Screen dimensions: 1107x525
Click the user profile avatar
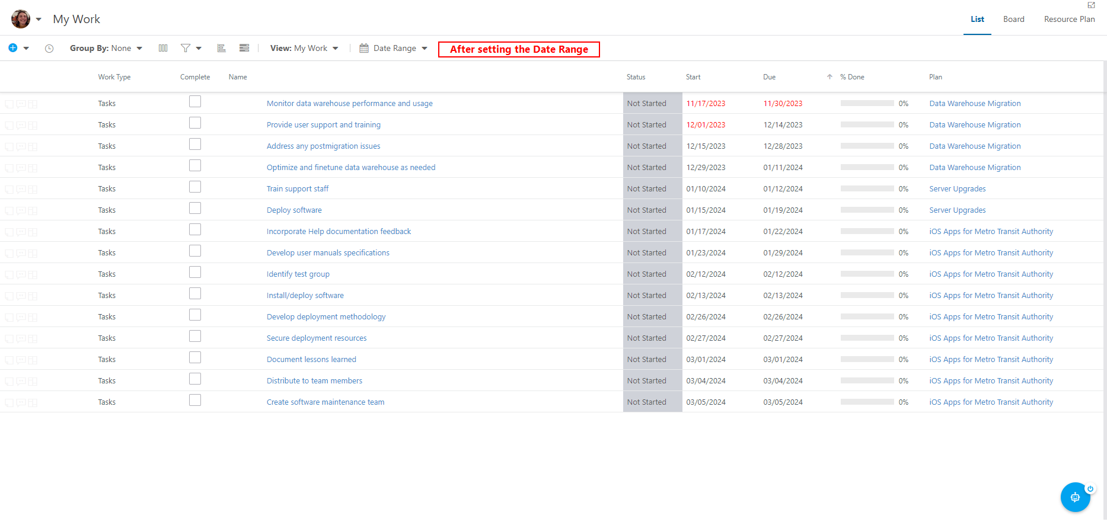click(x=21, y=19)
